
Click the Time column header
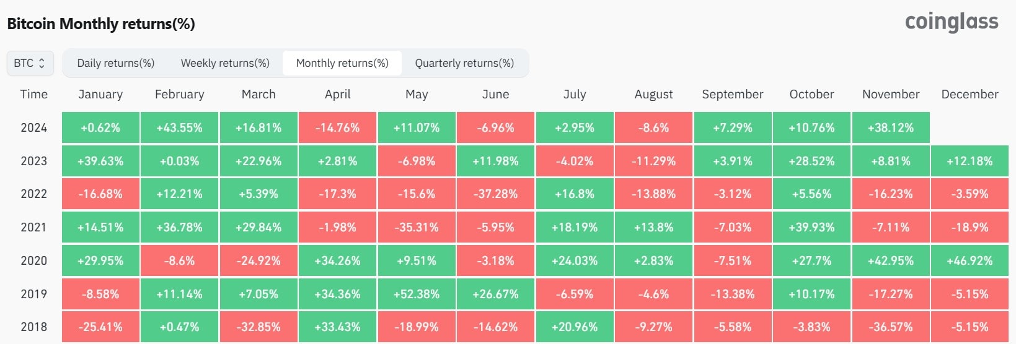pos(33,94)
